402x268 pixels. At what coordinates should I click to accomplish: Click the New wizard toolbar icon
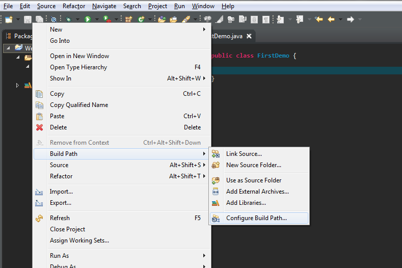pos(9,19)
